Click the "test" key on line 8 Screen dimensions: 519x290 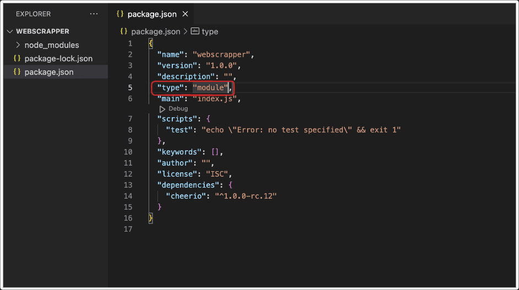tap(179, 130)
